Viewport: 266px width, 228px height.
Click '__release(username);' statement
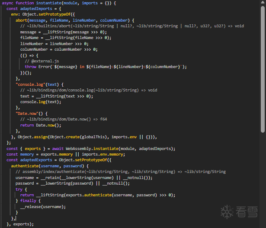tap(43, 207)
